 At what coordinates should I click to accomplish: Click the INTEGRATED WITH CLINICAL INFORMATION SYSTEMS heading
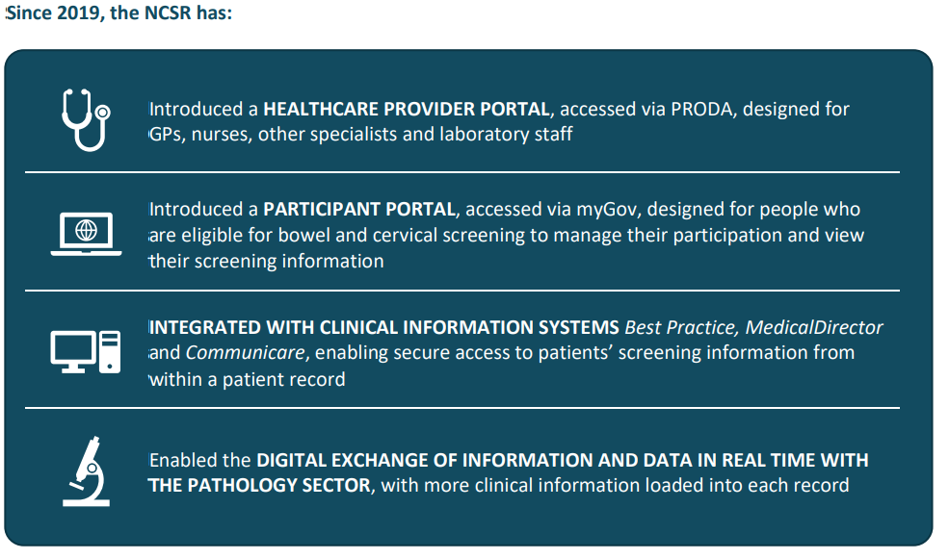tap(384, 327)
